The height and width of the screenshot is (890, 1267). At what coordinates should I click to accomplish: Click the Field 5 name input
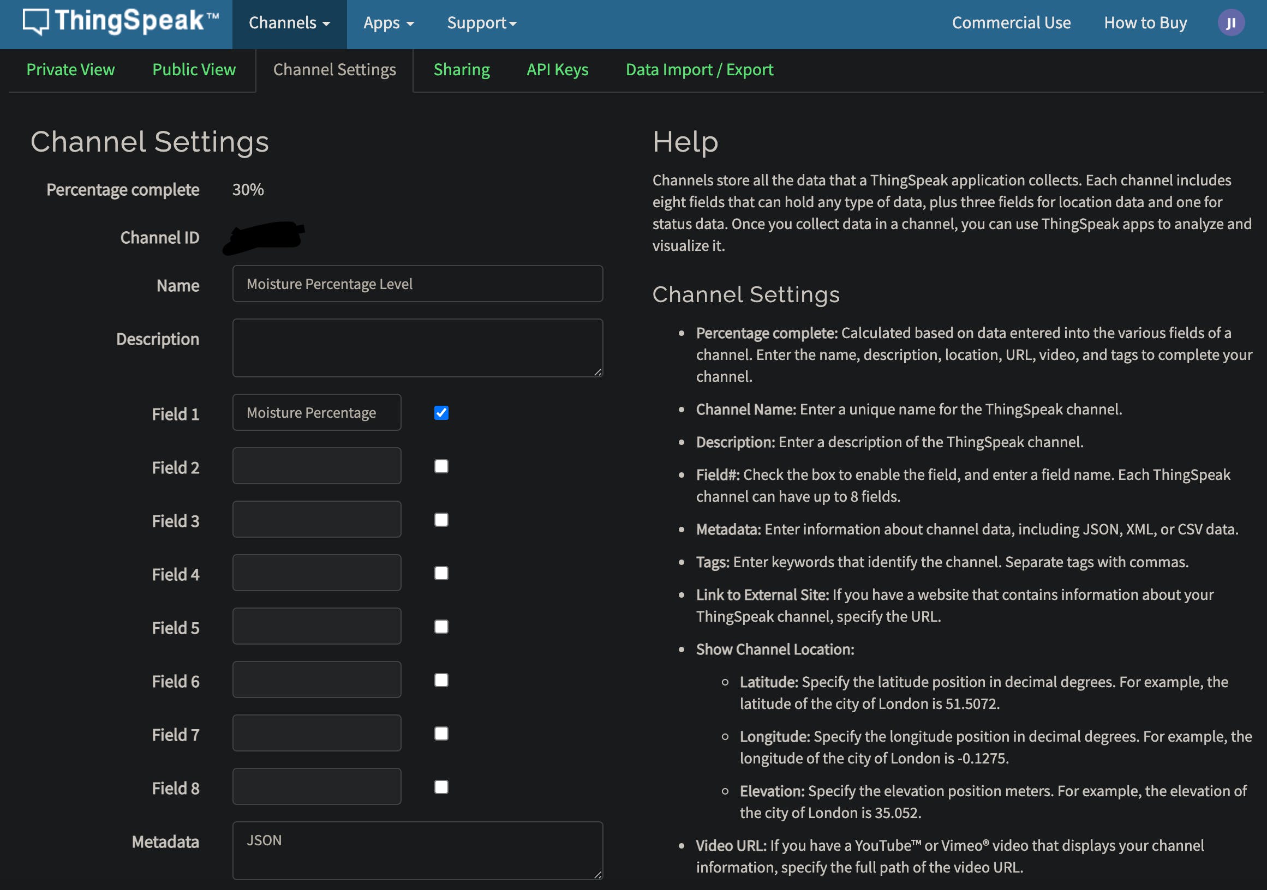[316, 627]
